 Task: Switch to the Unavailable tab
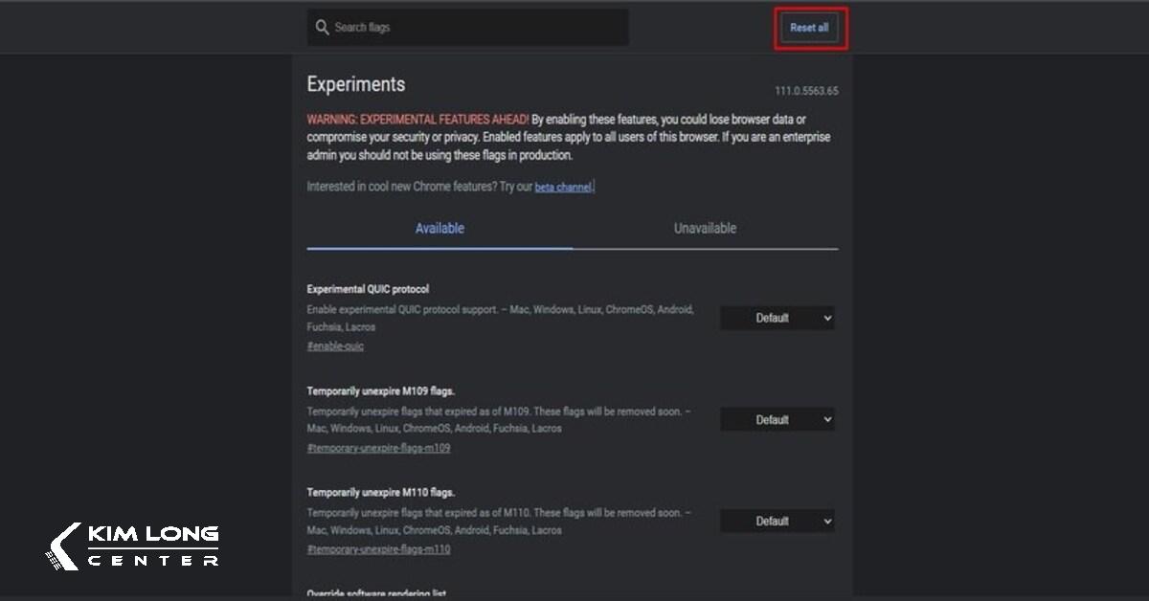tap(705, 229)
